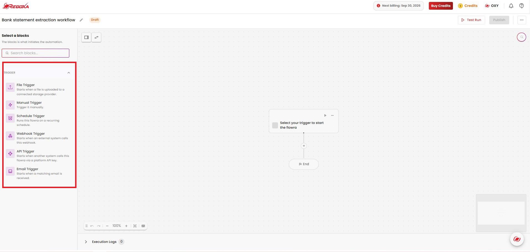
Task: Open Regoxa assistant chat bubble
Action: [517, 239]
